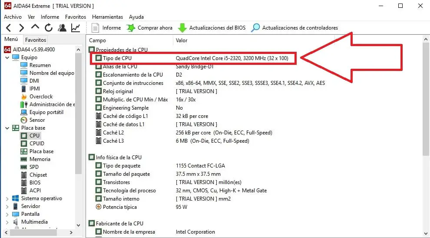430x238 pixels.
Task: Select the Placa base child item under CPUID
Action: point(37,151)
